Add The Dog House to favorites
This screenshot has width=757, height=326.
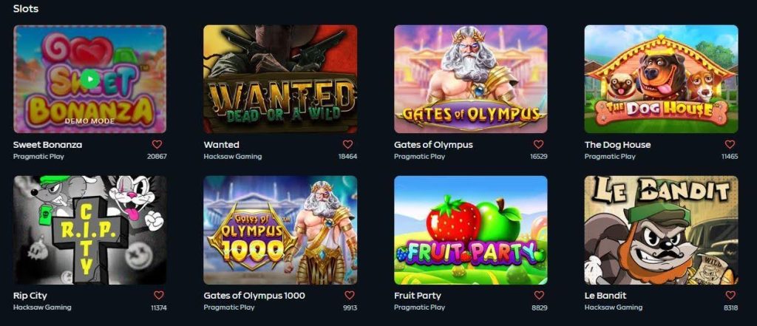click(x=730, y=144)
